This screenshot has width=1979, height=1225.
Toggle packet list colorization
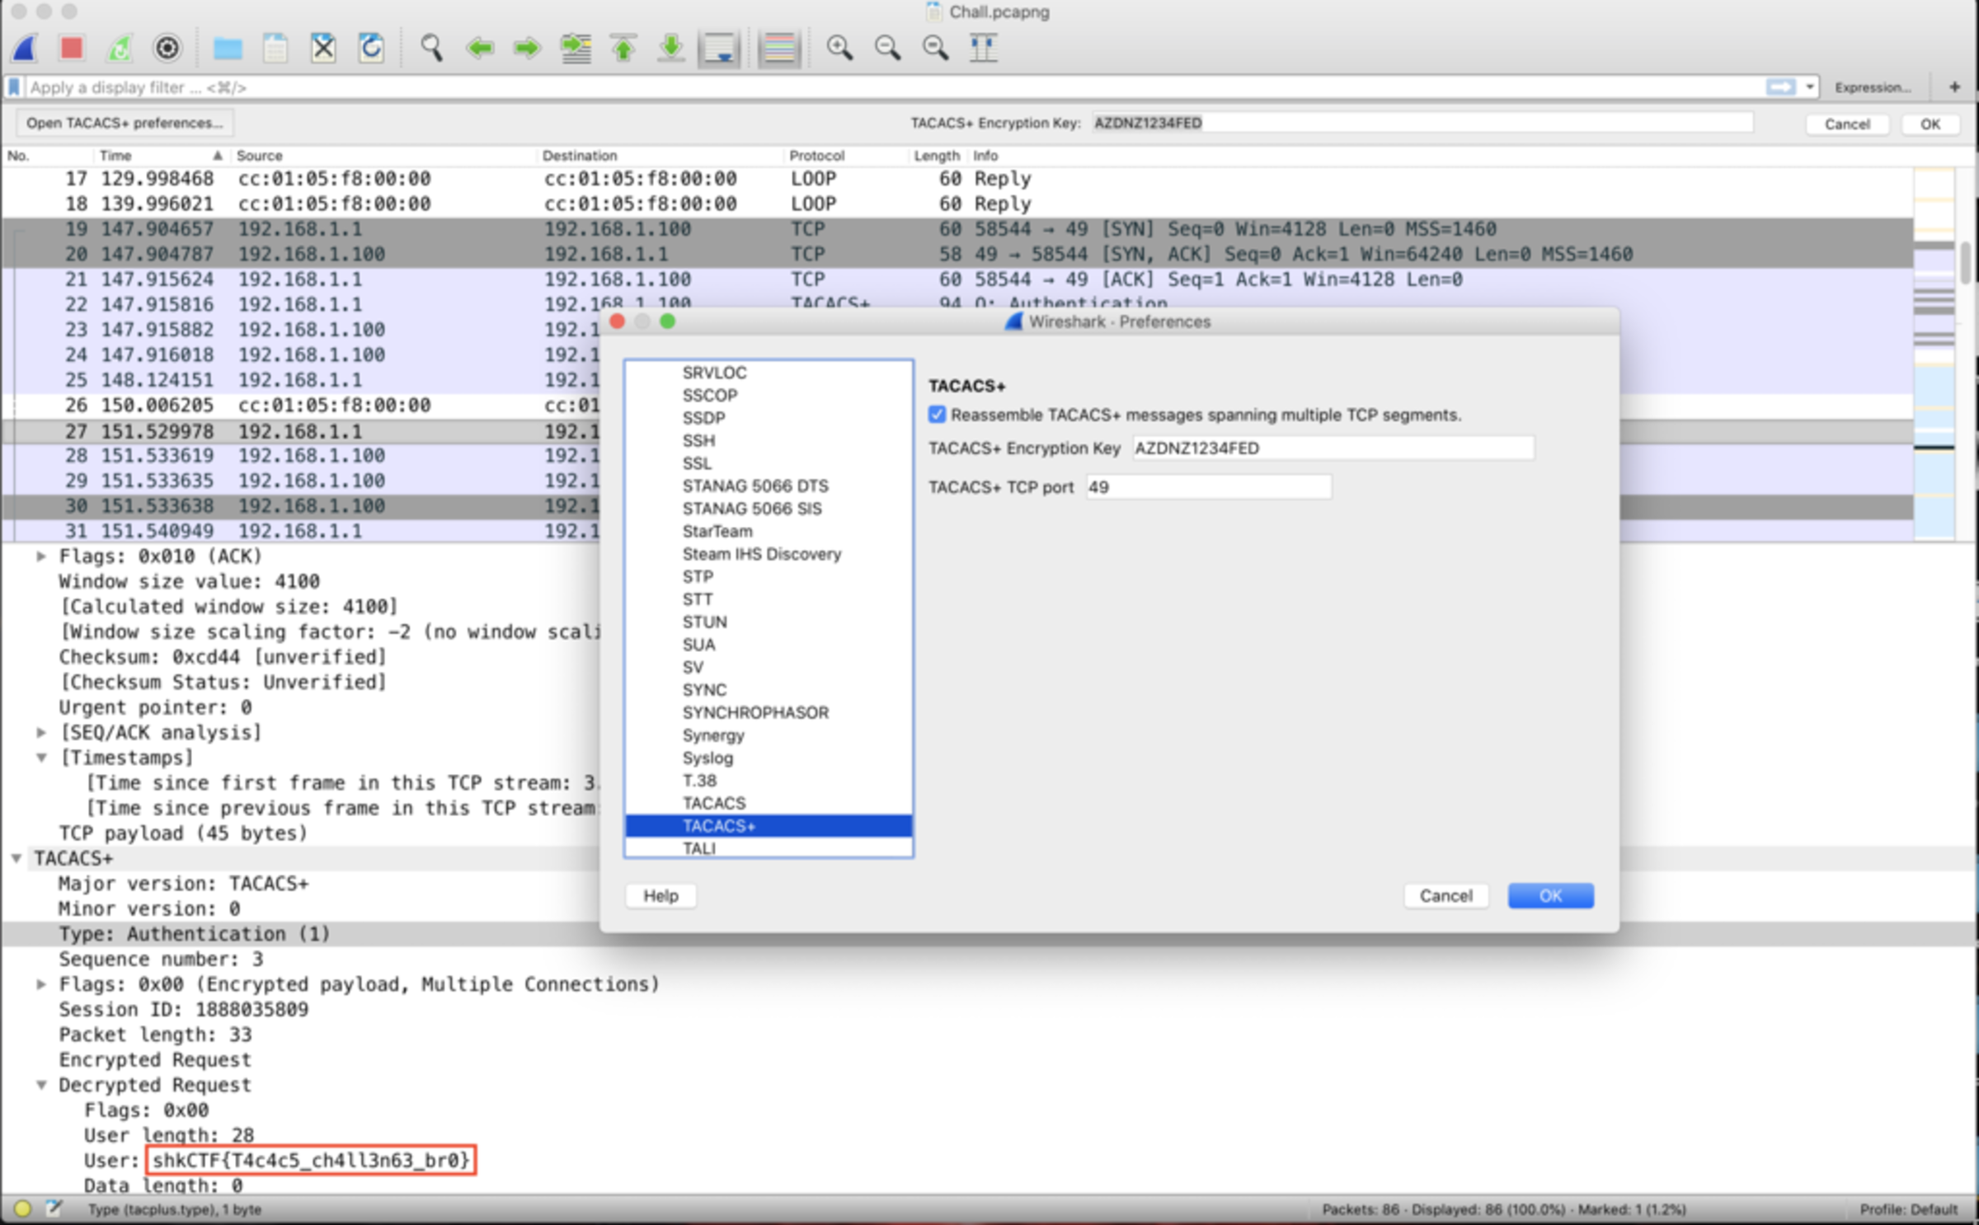[x=779, y=48]
